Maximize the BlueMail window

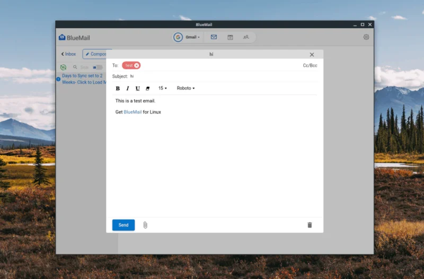click(363, 24)
